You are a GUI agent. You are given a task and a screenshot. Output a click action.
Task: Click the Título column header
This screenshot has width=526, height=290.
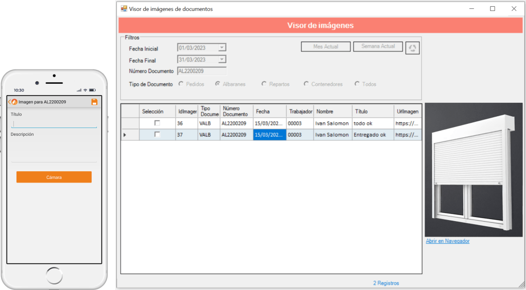pos(372,111)
